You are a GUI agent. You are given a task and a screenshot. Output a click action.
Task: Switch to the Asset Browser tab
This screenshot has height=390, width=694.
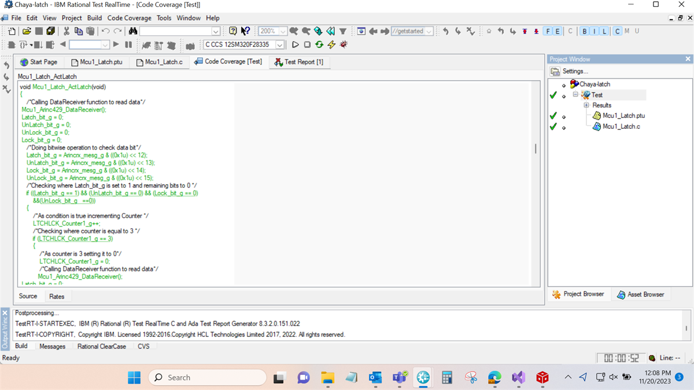(641, 294)
